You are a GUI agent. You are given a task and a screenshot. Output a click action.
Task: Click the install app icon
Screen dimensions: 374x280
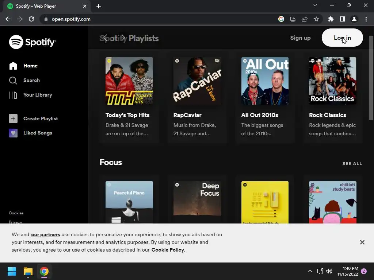point(293,19)
